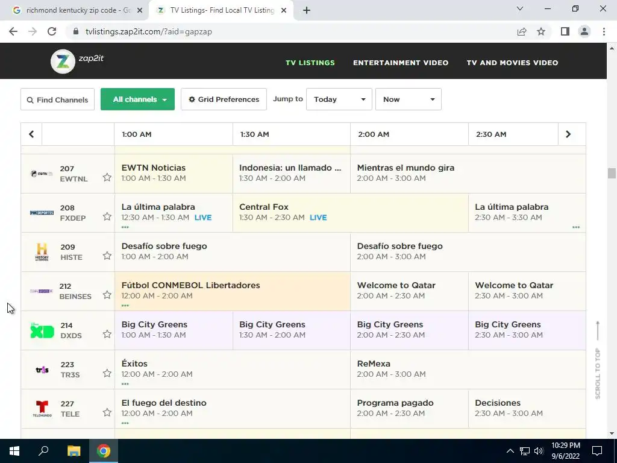This screenshot has width=617, height=463.
Task: Expand ellipsis under Fútbol CONMEBOL Libertadores
Action: (125, 306)
